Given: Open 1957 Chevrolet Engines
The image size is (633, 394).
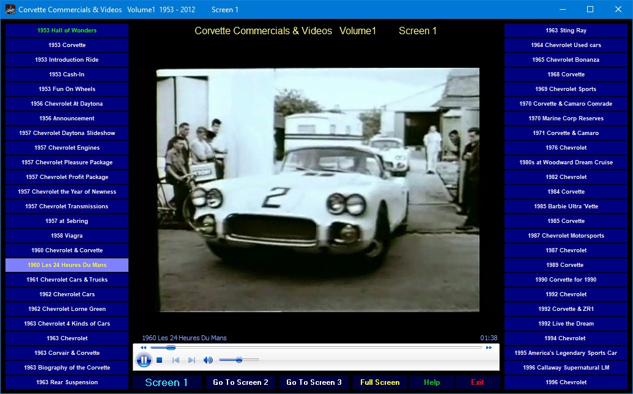Looking at the screenshot, I should (67, 148).
